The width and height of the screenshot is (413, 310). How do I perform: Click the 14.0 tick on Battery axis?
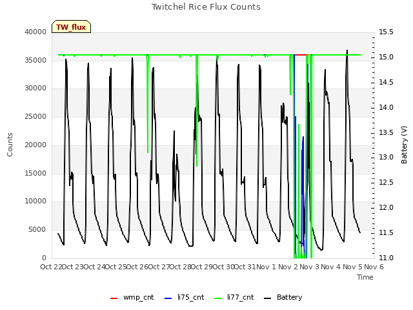[386, 107]
